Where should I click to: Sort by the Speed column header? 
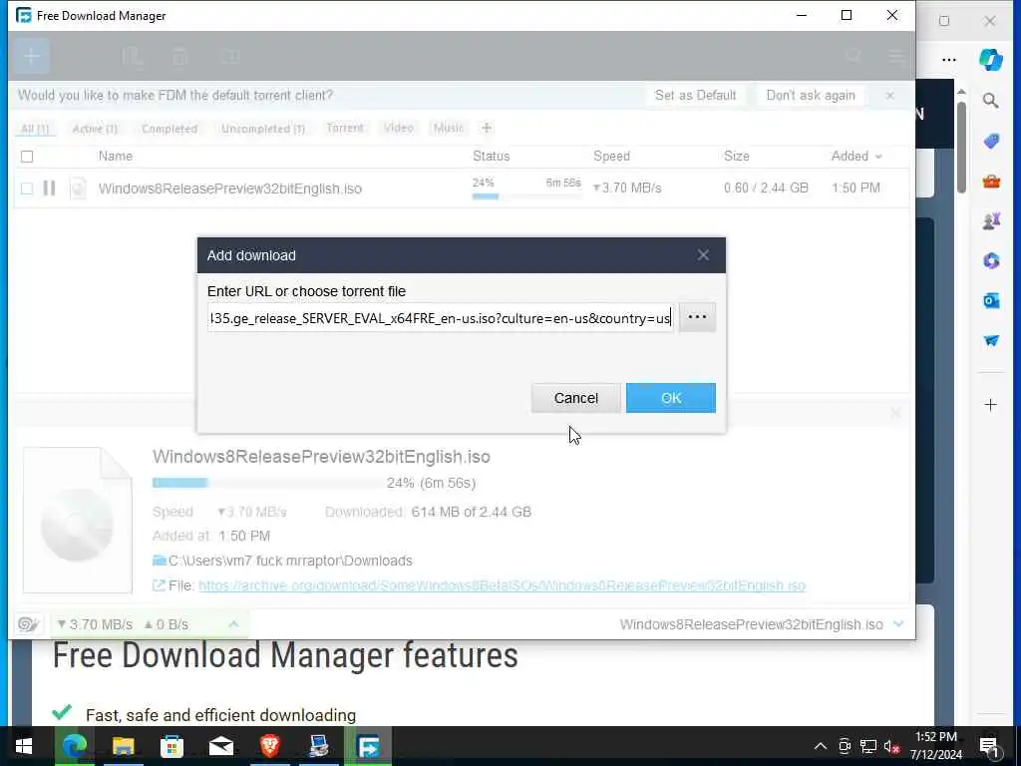pyautogui.click(x=611, y=157)
